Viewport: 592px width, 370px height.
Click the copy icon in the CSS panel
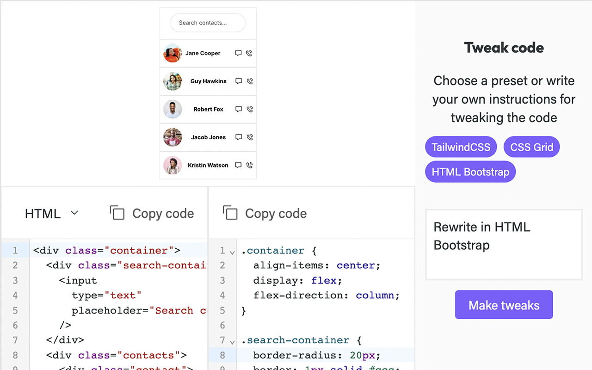click(230, 213)
